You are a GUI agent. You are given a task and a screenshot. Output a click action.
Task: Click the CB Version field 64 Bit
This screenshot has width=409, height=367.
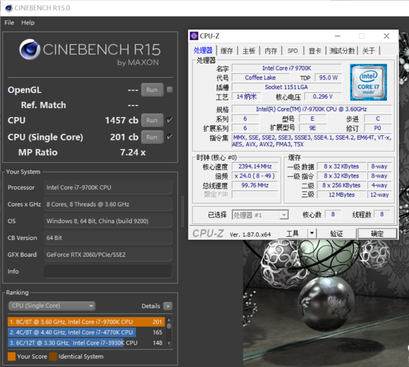108,238
